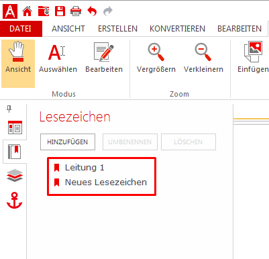Redo action with gray arrow

pyautogui.click(x=108, y=11)
